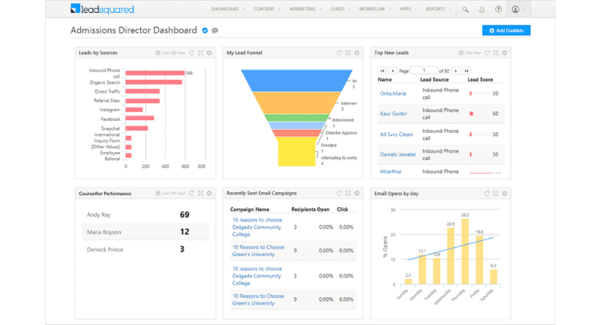Maximize the Email Opens by day dashlet
Screen dimensions: 601x325
(495, 194)
